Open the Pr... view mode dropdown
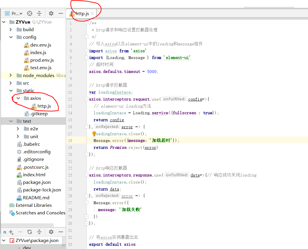This screenshot has height=249, width=308. pos(16,13)
